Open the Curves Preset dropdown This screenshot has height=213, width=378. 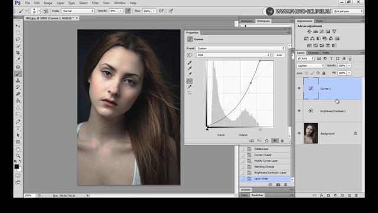(x=240, y=49)
